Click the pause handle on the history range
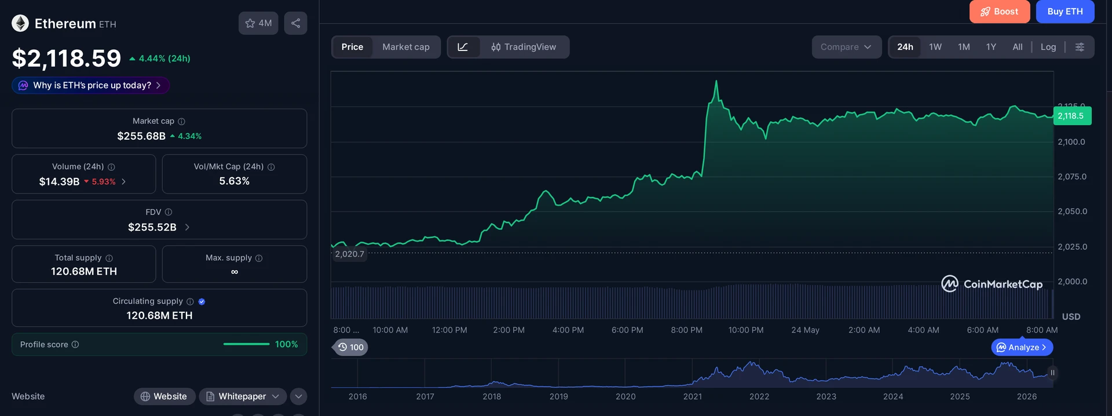Screen dimensions: 1112x416 [x=1052, y=373]
